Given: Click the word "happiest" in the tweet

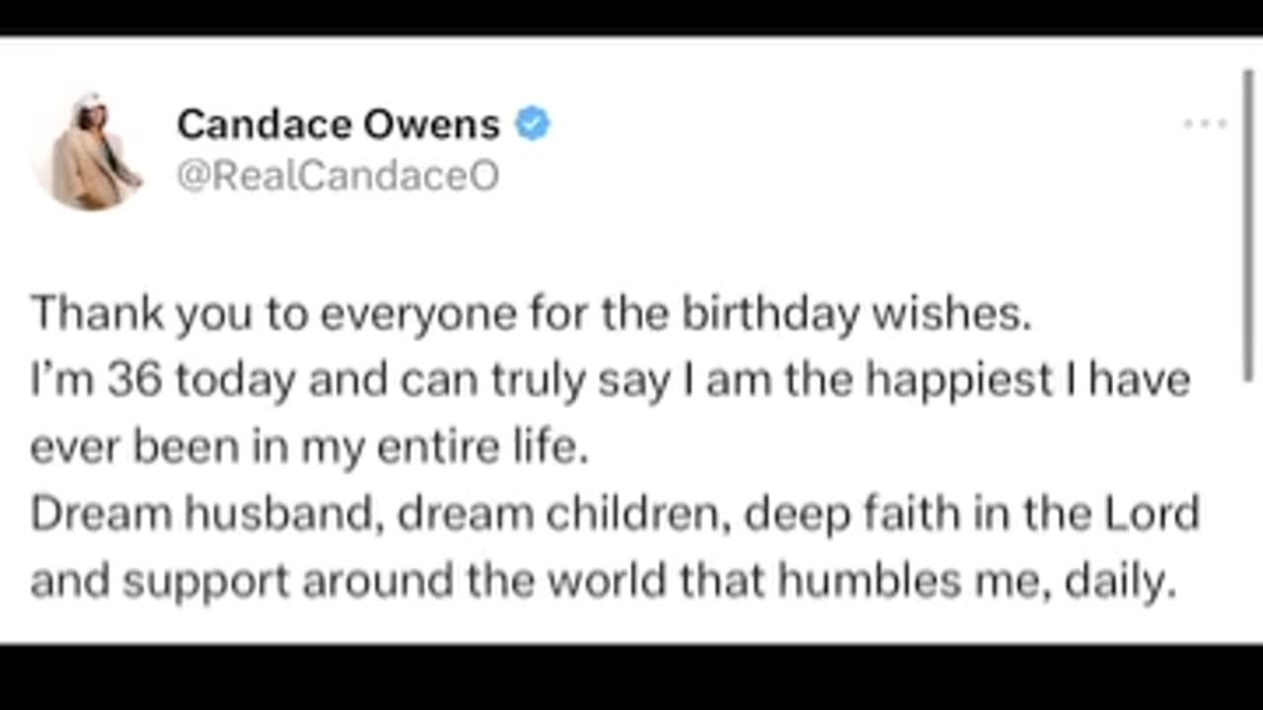Looking at the screenshot, I should pyautogui.click(x=959, y=381).
